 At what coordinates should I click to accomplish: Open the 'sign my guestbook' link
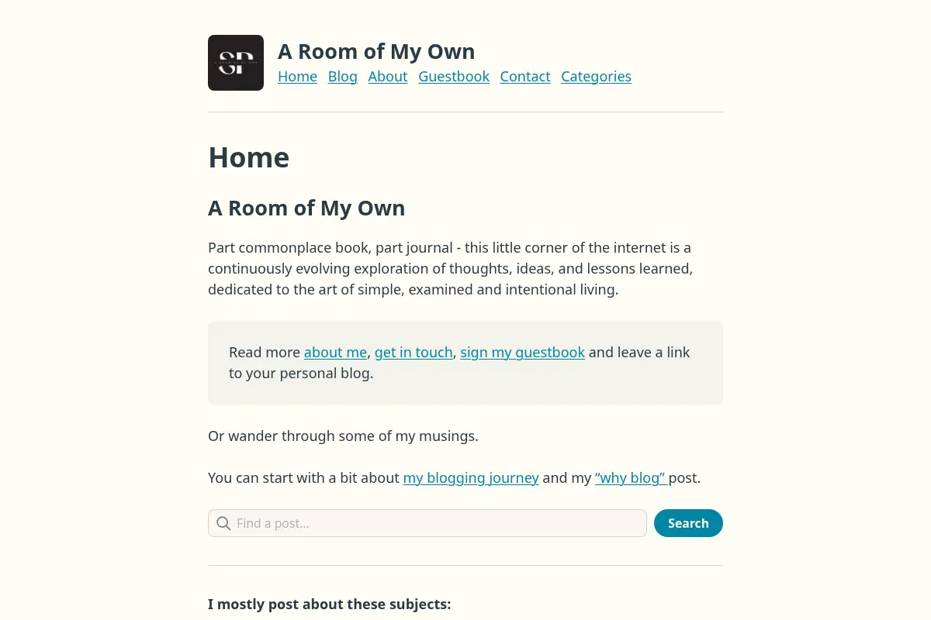pyautogui.click(x=522, y=352)
